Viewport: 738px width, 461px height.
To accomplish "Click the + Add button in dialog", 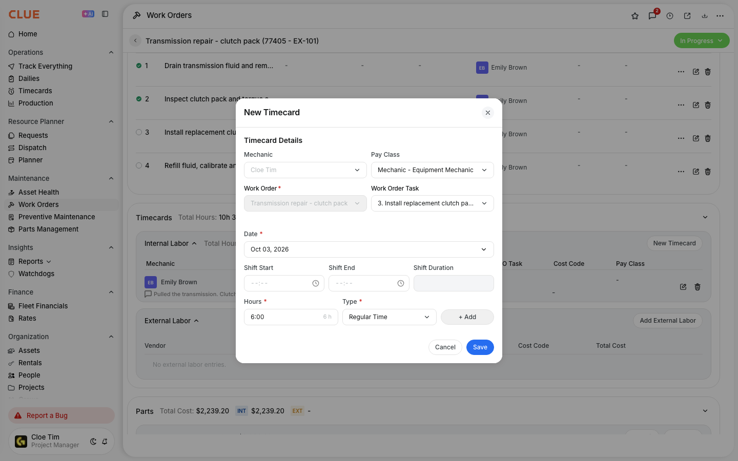I will (x=467, y=317).
